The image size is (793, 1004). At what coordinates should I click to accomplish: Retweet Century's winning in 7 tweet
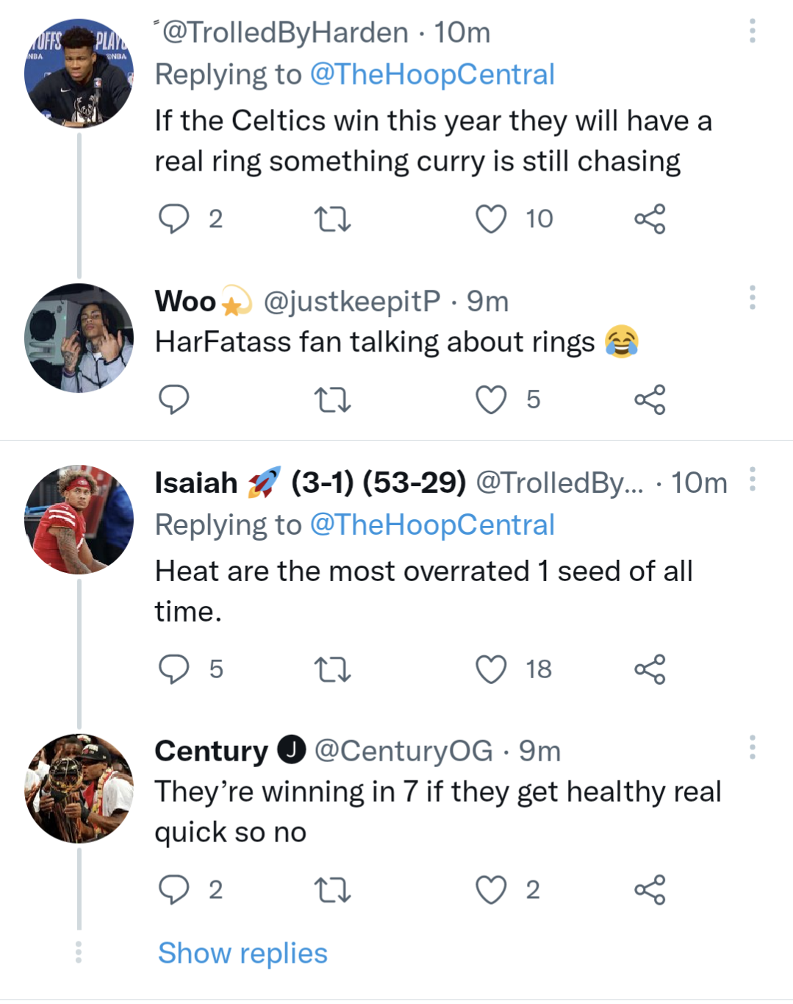[332, 889]
